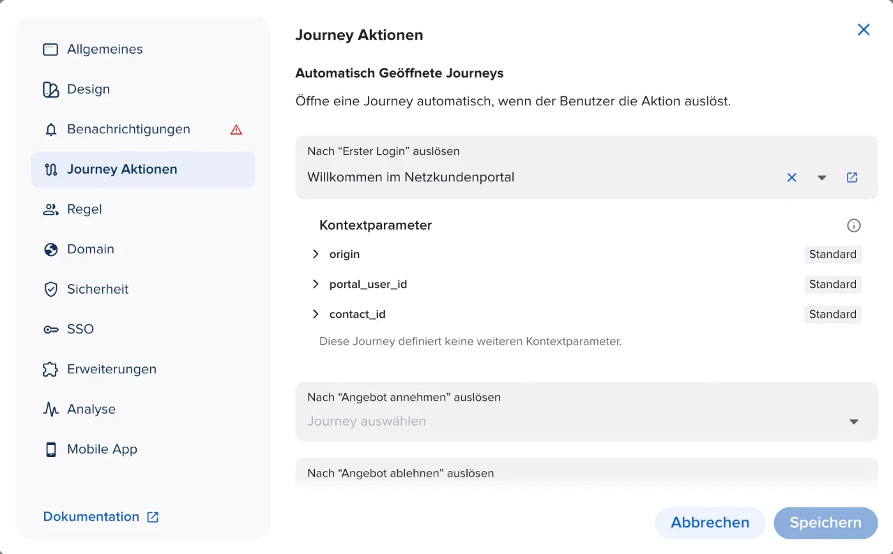Open the SSO section

pyautogui.click(x=143, y=329)
